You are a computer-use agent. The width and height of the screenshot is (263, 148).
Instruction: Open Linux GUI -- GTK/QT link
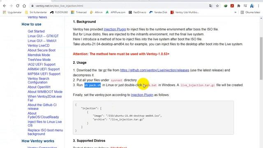(x=43, y=36)
